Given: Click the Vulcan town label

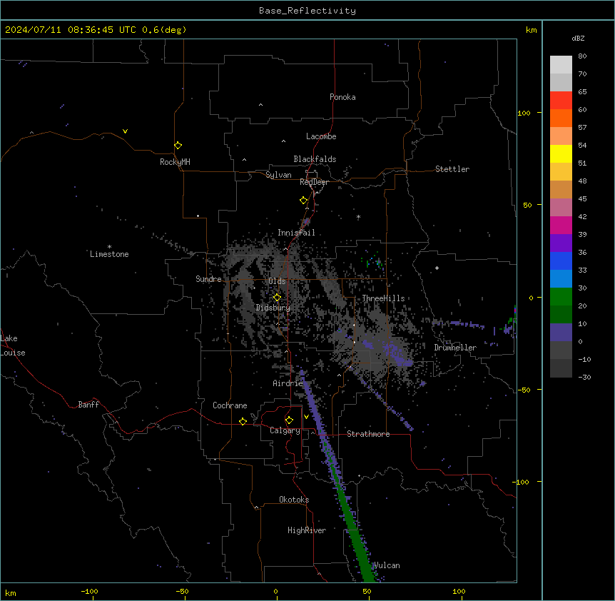Looking at the screenshot, I should point(387,565).
